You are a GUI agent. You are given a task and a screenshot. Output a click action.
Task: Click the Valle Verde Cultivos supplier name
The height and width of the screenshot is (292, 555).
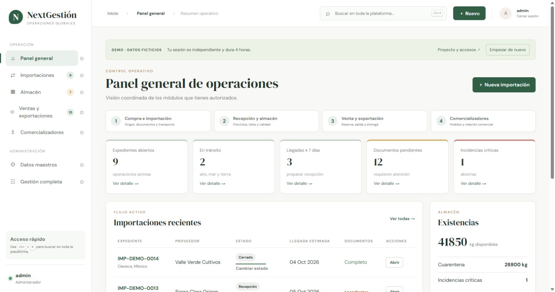tap(198, 262)
